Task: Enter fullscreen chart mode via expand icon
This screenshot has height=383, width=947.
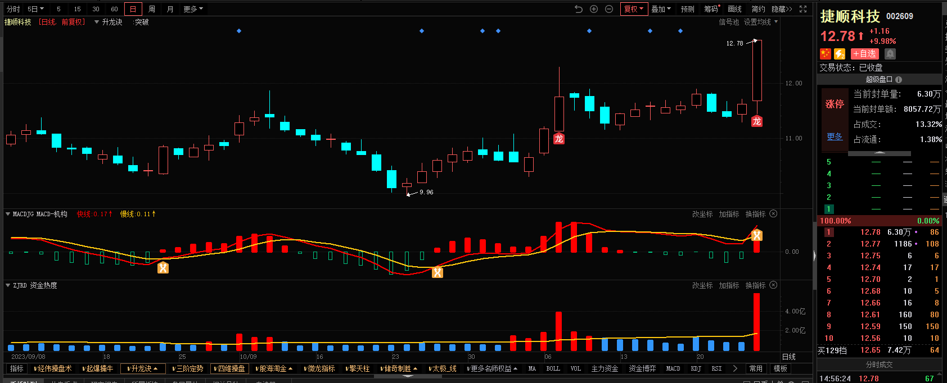Action: coord(803,9)
